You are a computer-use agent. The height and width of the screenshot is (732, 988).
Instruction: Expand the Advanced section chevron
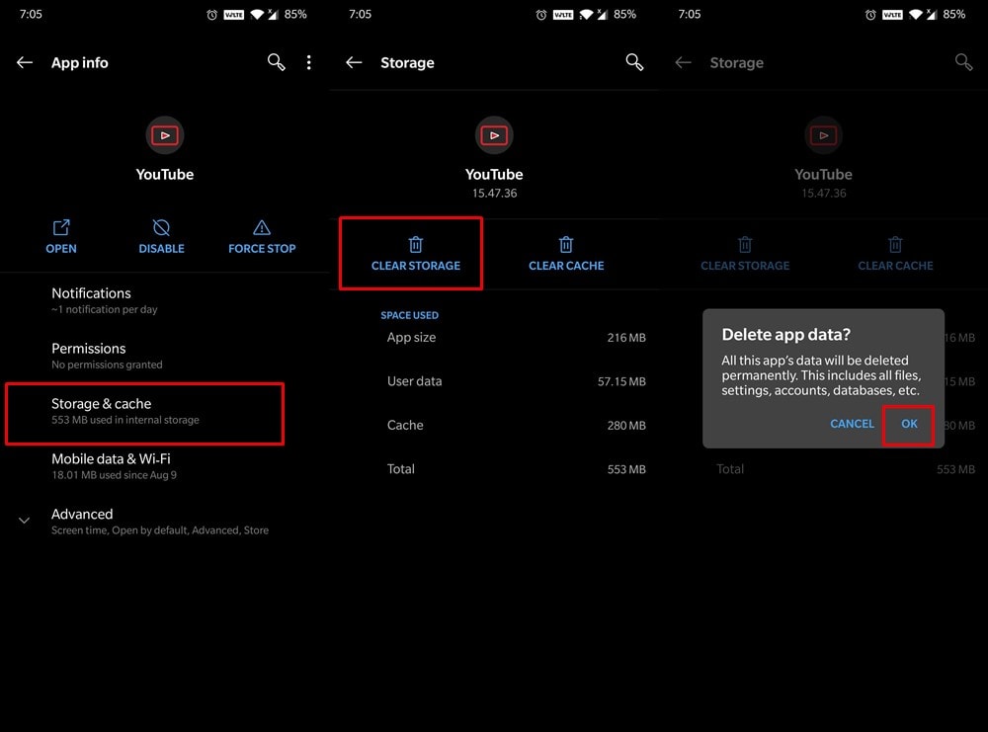pyautogui.click(x=24, y=521)
